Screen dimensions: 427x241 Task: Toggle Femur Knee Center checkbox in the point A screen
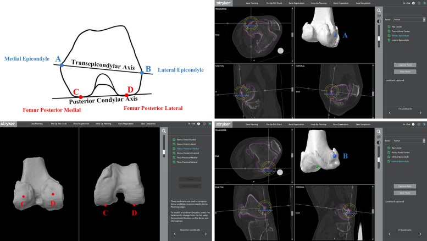click(389, 31)
